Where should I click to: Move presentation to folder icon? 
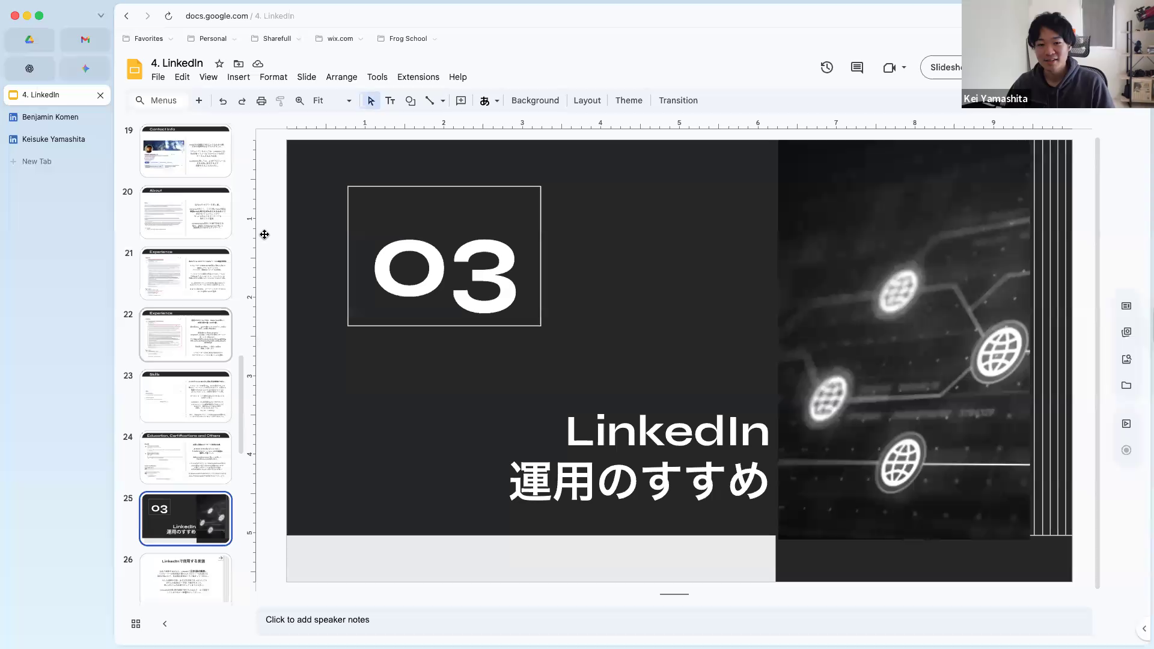tap(239, 64)
